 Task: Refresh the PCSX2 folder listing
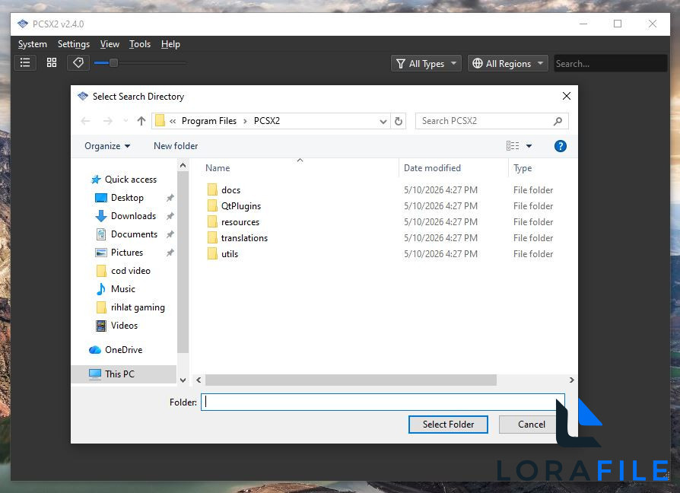coord(398,122)
